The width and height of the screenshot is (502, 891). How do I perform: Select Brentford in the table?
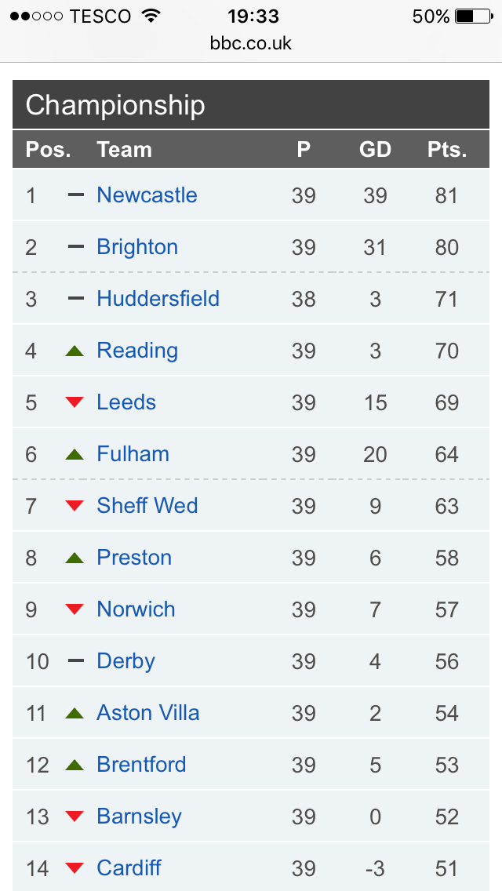141,764
